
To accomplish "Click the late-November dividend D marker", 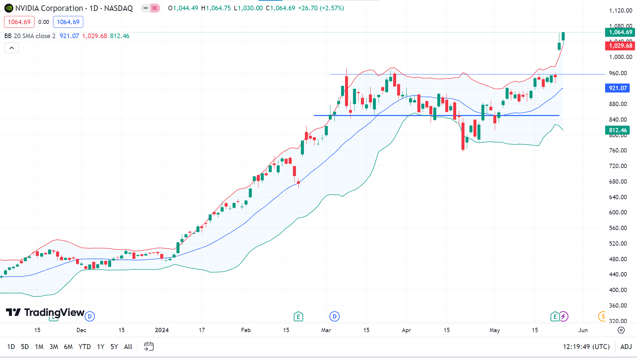I will pyautogui.click(x=90, y=316).
